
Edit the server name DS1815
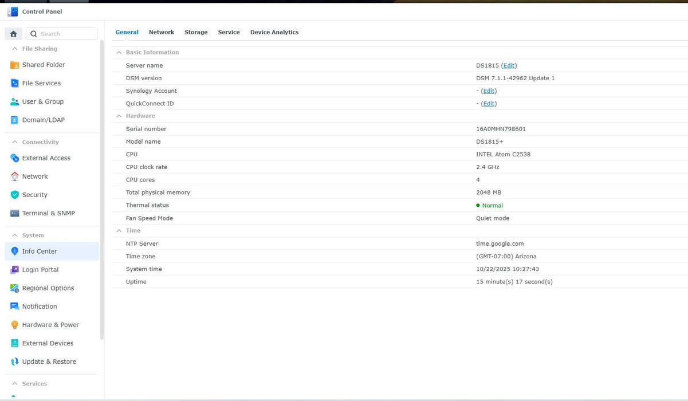click(x=509, y=65)
